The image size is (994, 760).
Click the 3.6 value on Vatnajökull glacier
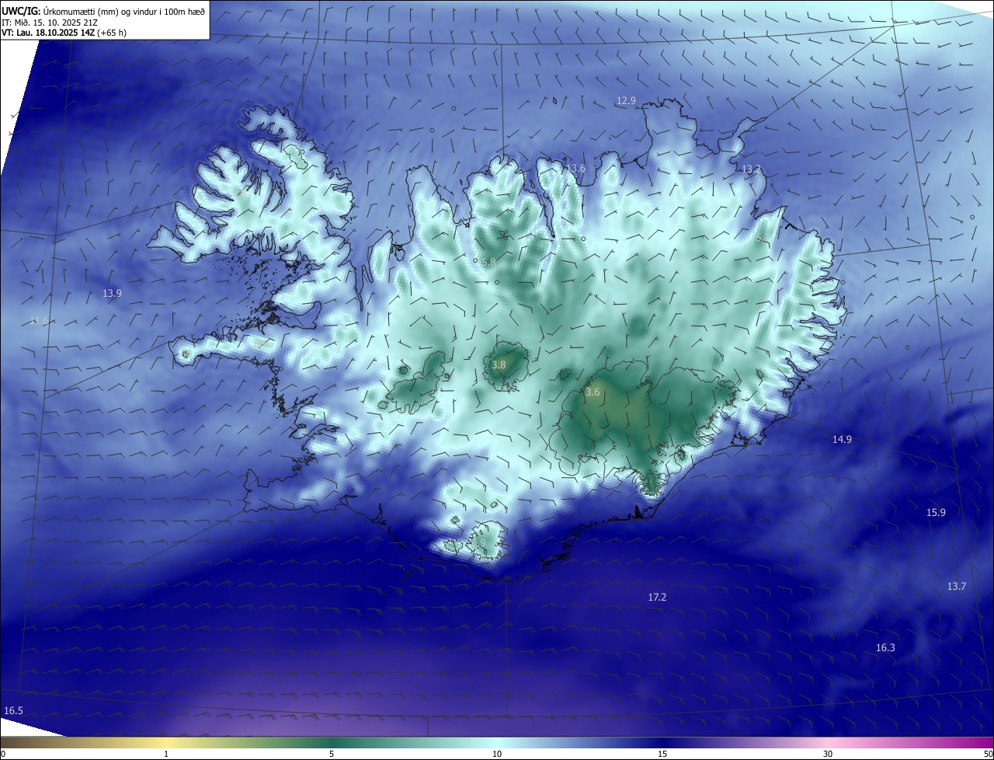coord(593,392)
